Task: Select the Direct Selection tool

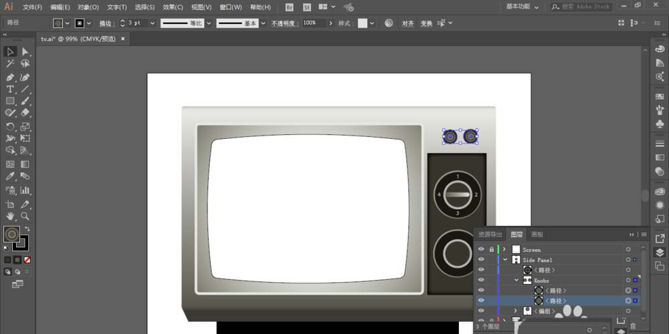Action: pos(25,51)
